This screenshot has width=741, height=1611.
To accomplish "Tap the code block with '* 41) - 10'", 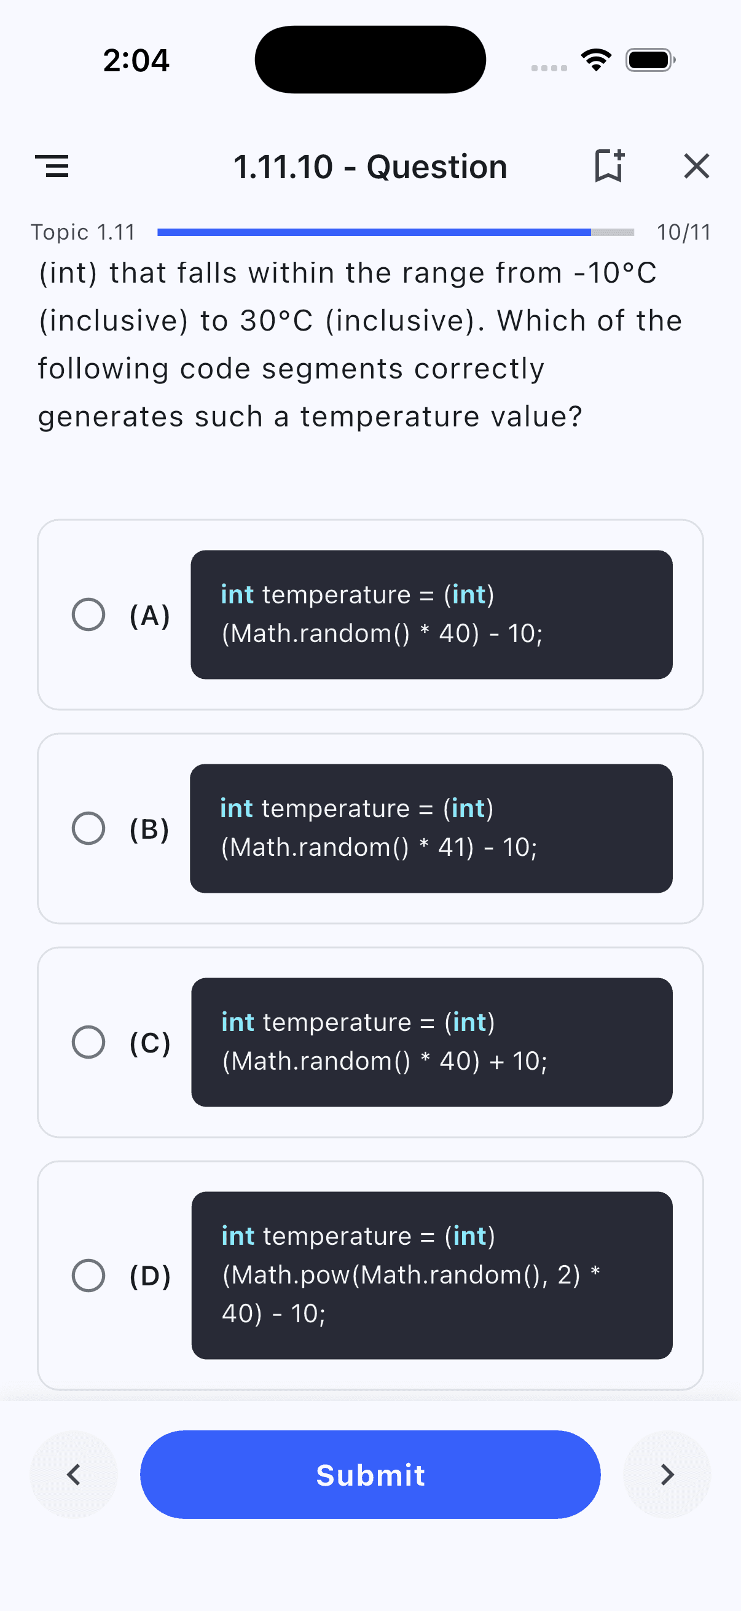I will coord(431,829).
